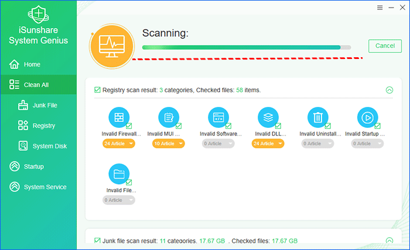Click the Invalid Firewall brick icon

click(119, 117)
